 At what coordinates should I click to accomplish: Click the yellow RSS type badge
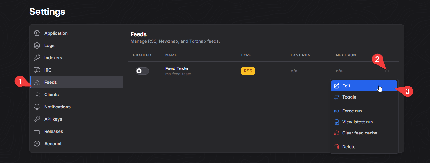point(248,71)
